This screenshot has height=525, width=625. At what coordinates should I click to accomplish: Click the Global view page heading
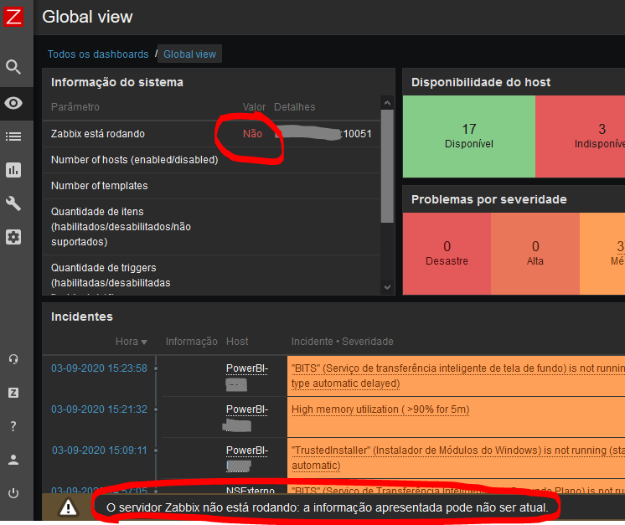87,17
